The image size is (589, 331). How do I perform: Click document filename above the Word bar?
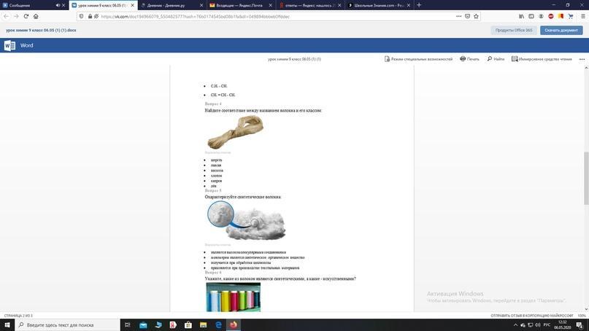(41, 30)
